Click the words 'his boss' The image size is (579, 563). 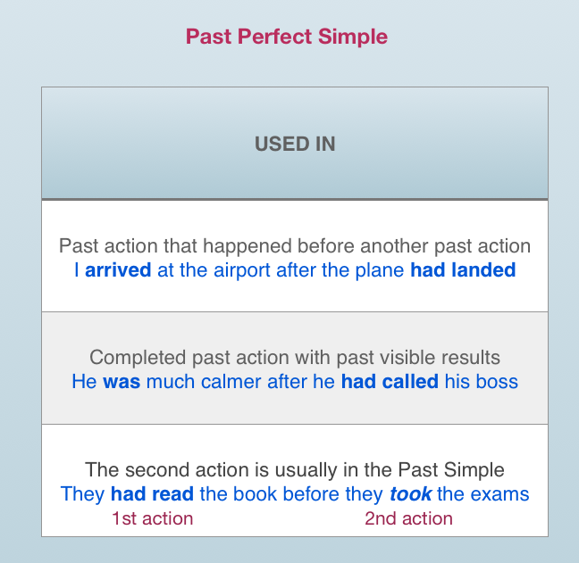click(x=481, y=382)
